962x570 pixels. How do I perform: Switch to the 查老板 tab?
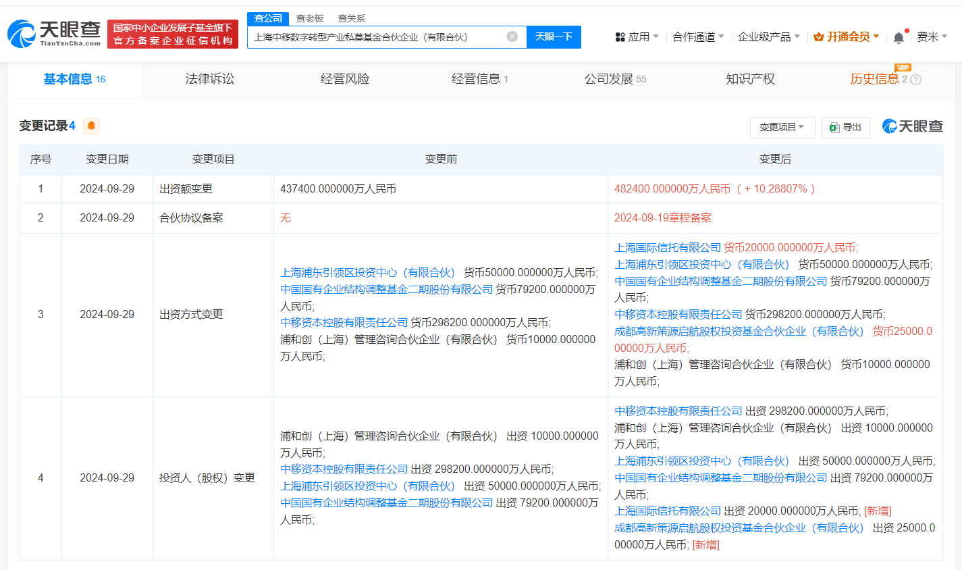(308, 18)
